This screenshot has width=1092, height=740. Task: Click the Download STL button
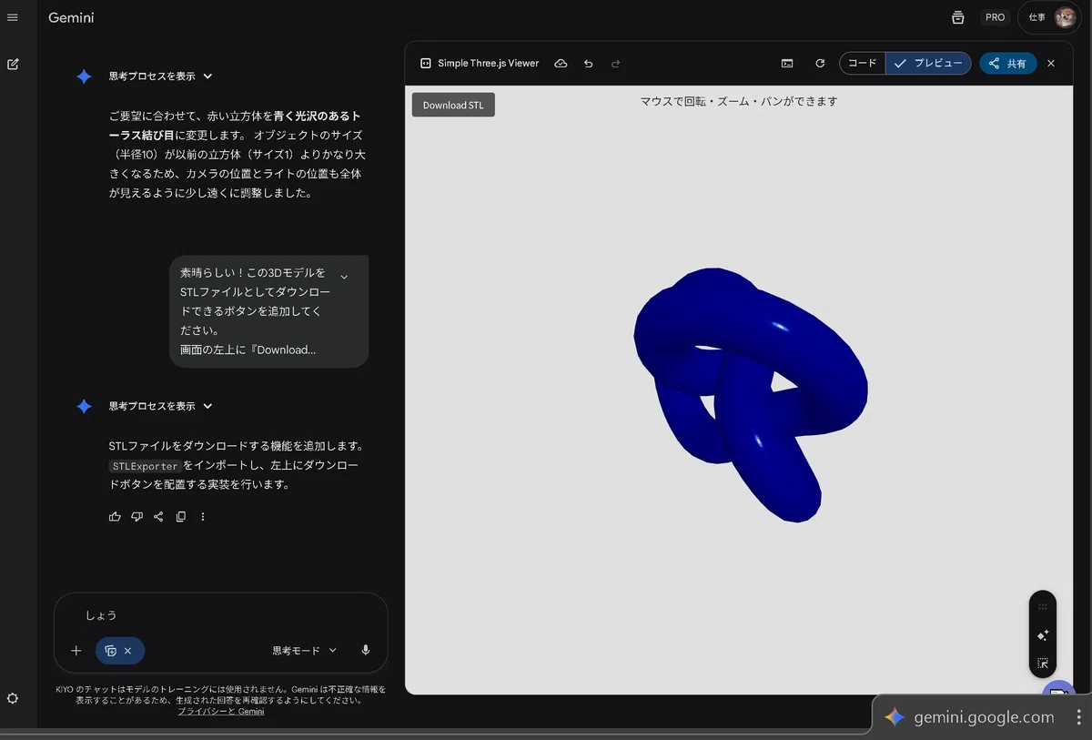pyautogui.click(x=453, y=105)
